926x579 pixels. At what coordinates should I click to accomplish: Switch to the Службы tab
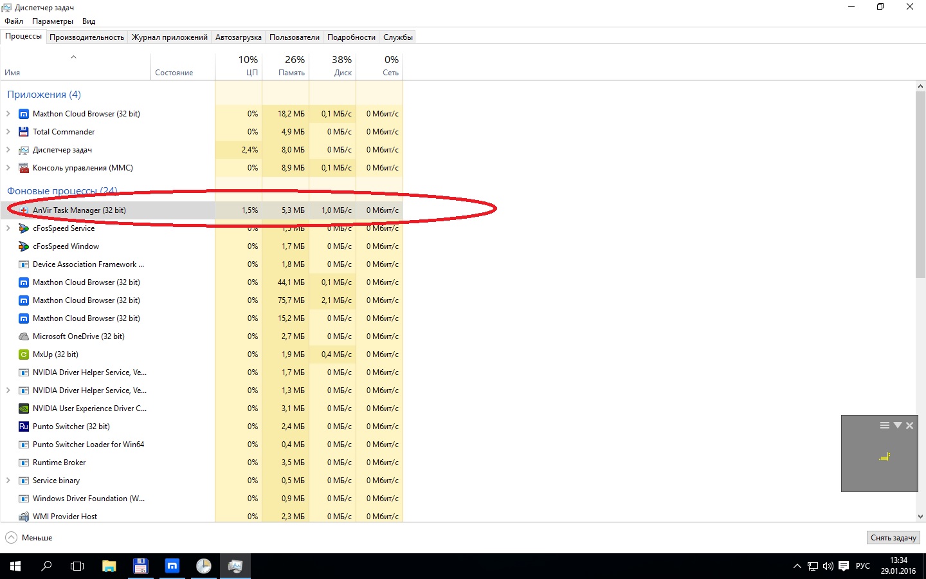click(x=398, y=37)
